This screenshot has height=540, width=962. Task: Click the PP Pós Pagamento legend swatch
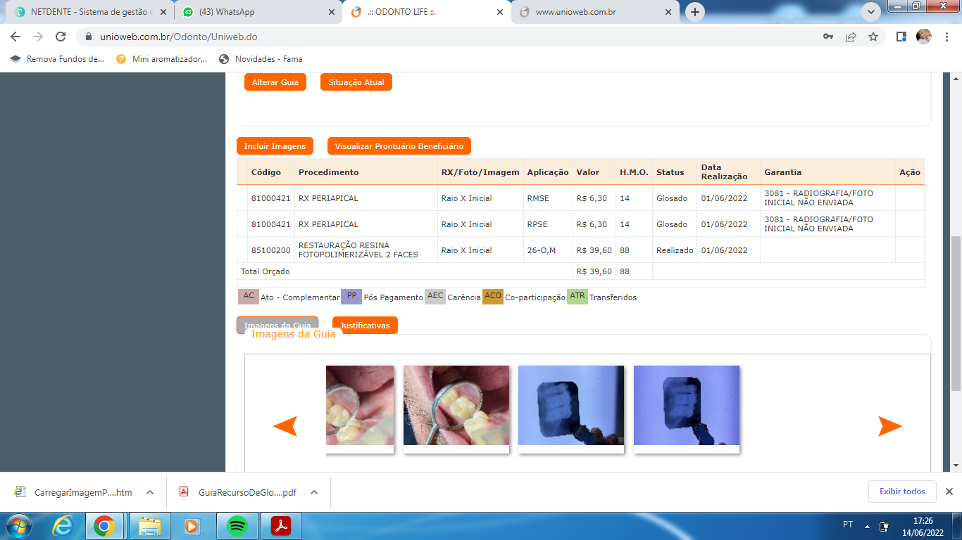coord(351,297)
